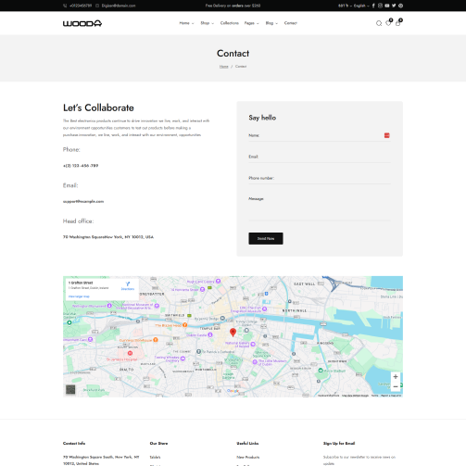Viewport: 466px width, 466px height.
Task: Visit the Pinterest social icon
Action: pyautogui.click(x=400, y=6)
